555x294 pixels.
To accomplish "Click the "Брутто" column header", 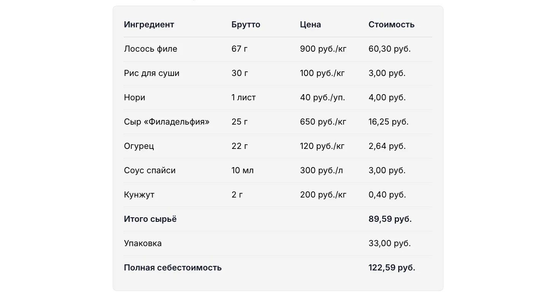I will pos(246,25).
